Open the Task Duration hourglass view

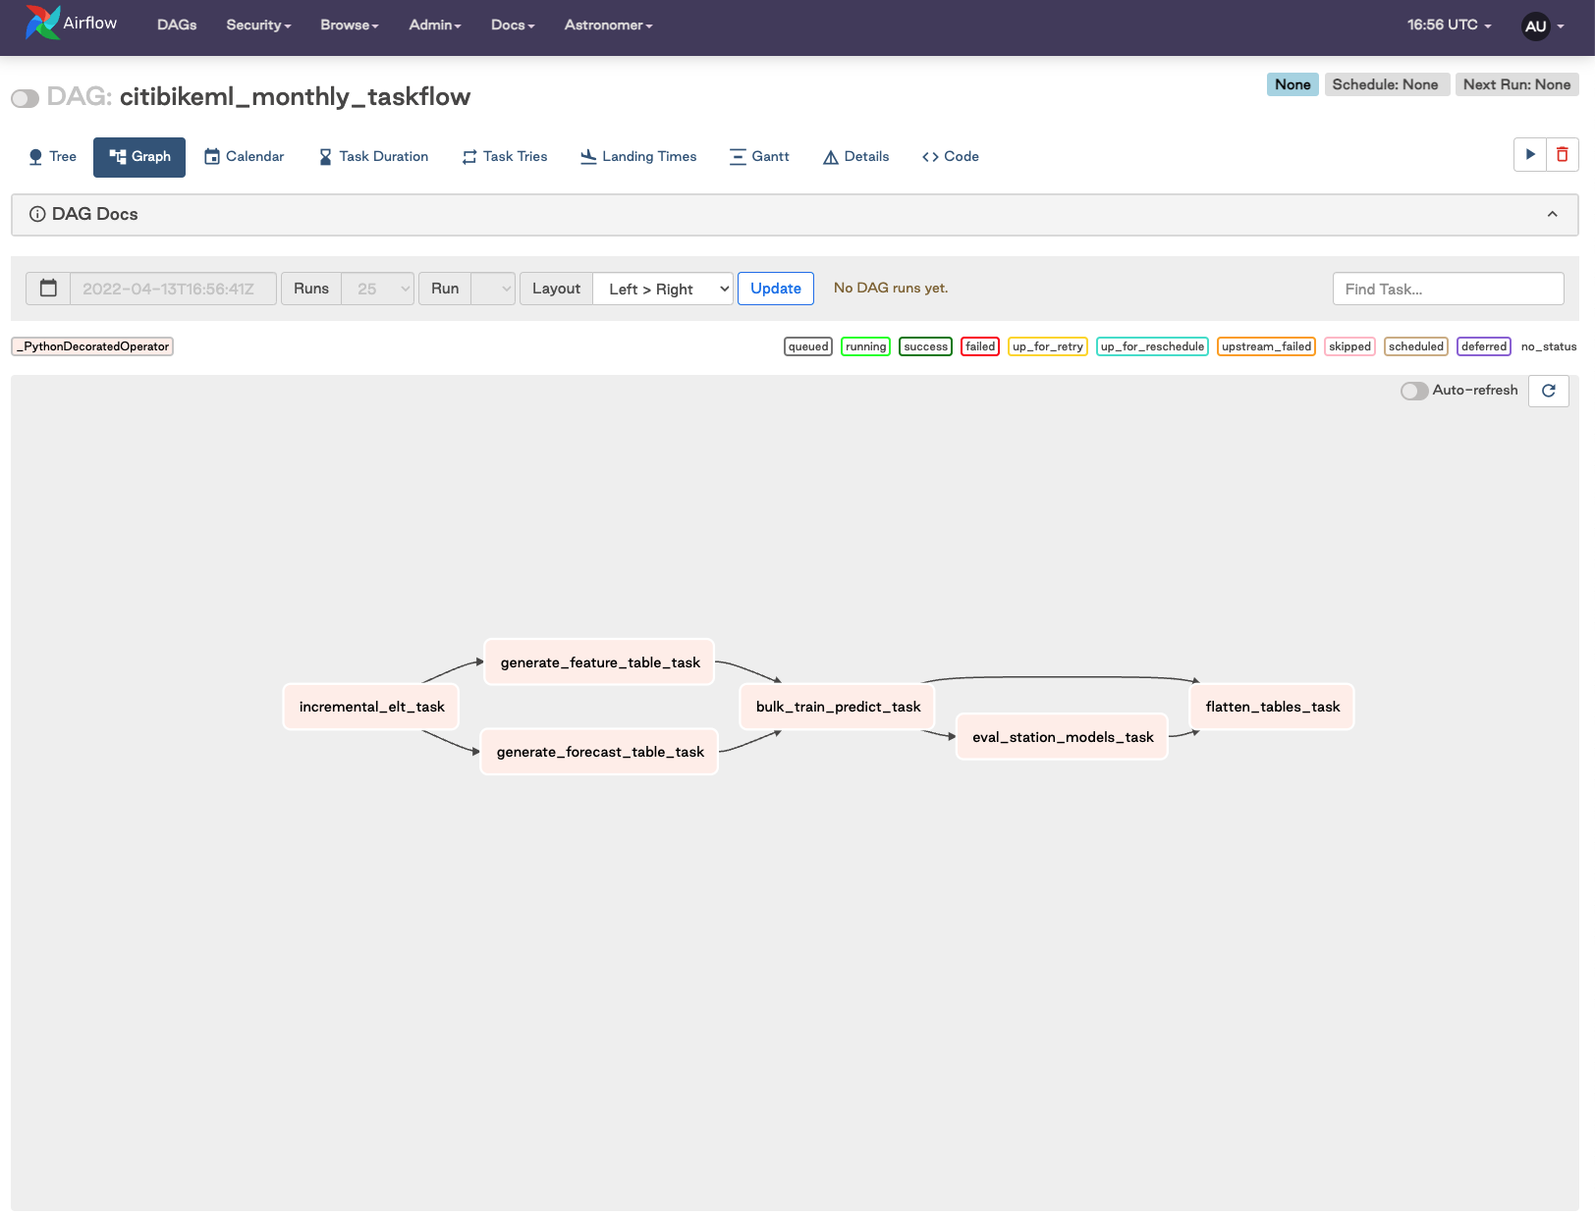[x=373, y=157]
